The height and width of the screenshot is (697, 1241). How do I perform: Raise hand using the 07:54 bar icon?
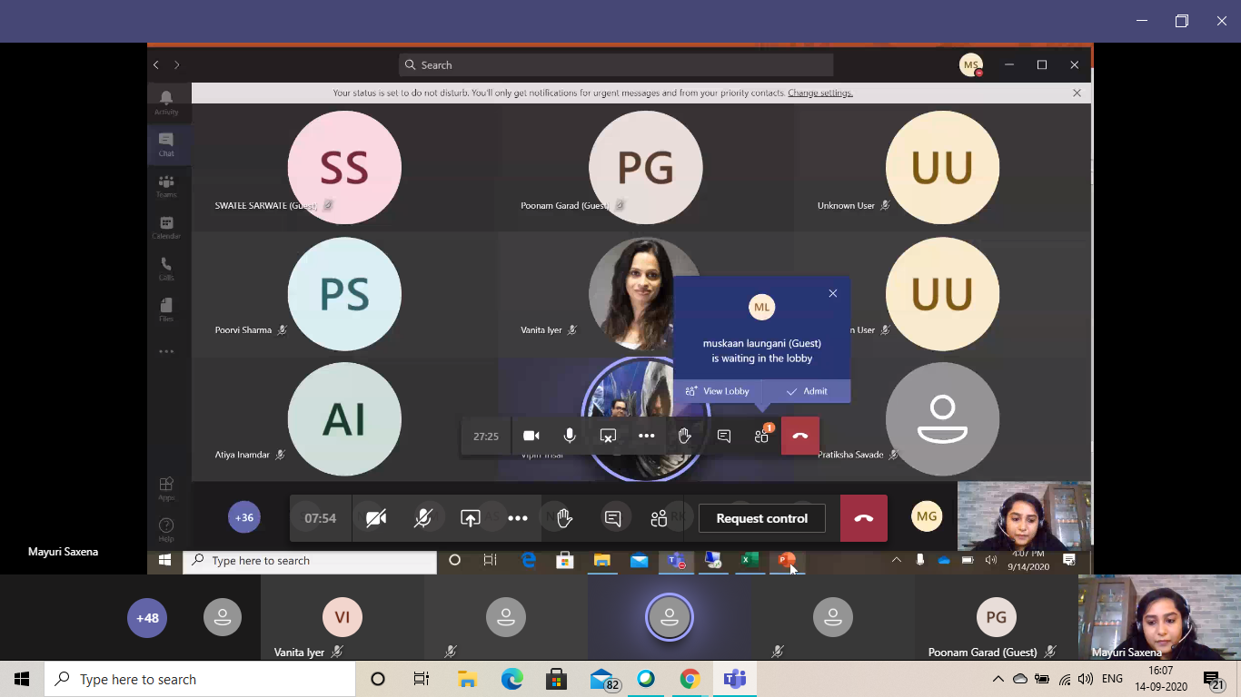pyautogui.click(x=564, y=518)
